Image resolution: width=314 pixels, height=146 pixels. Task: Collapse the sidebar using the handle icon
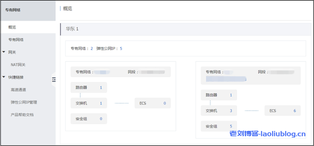(x=54, y=80)
